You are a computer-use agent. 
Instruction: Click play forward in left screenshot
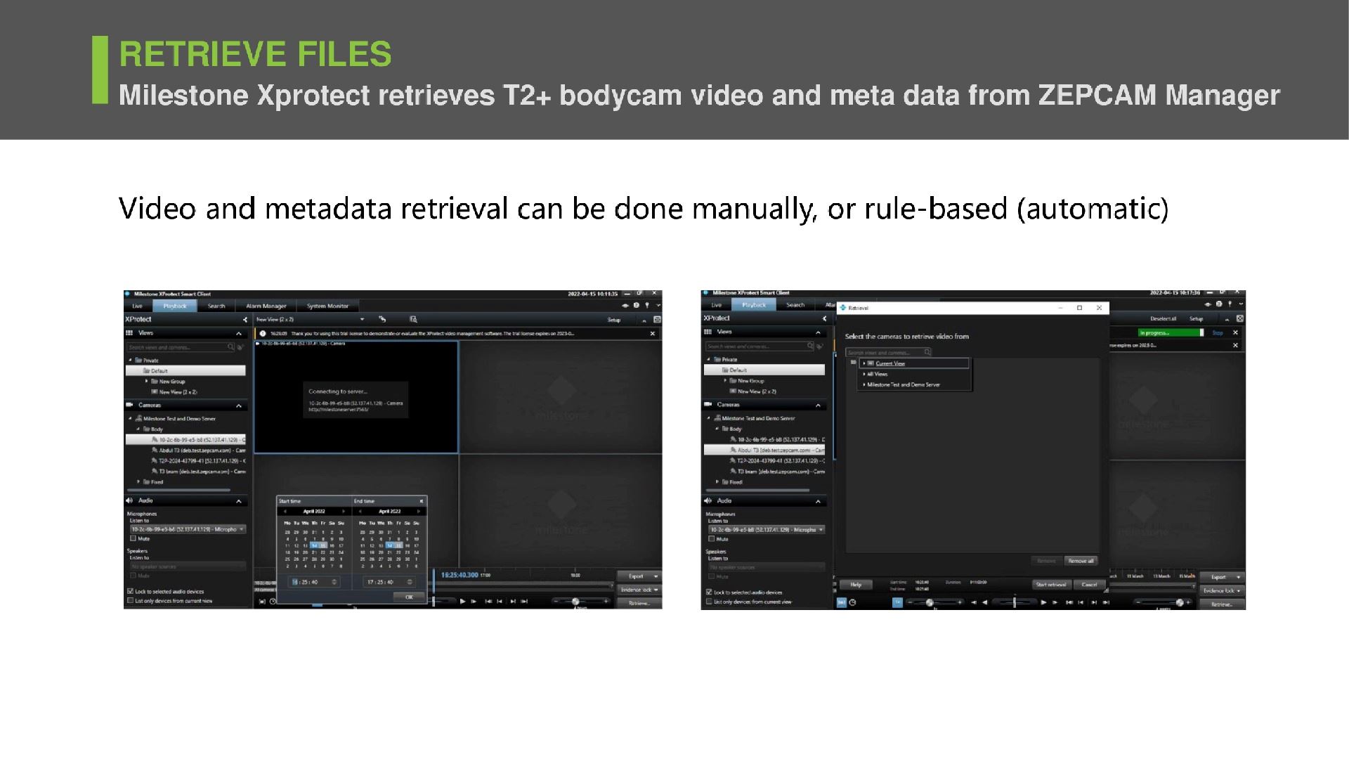(x=462, y=602)
